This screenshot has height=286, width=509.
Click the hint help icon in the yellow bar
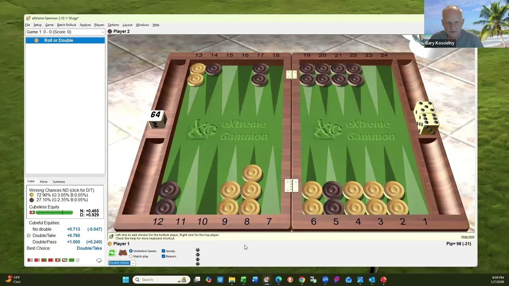click(x=112, y=236)
